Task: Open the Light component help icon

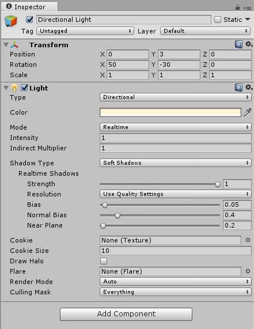Action: coord(238,88)
